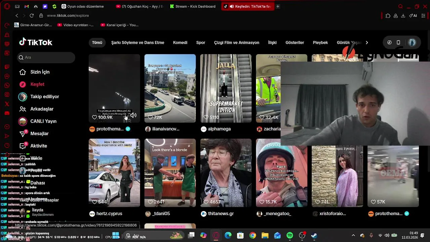Select the Şarkı Söyleme ve Dans Etme category
The height and width of the screenshot is (242, 430).
coord(138,43)
